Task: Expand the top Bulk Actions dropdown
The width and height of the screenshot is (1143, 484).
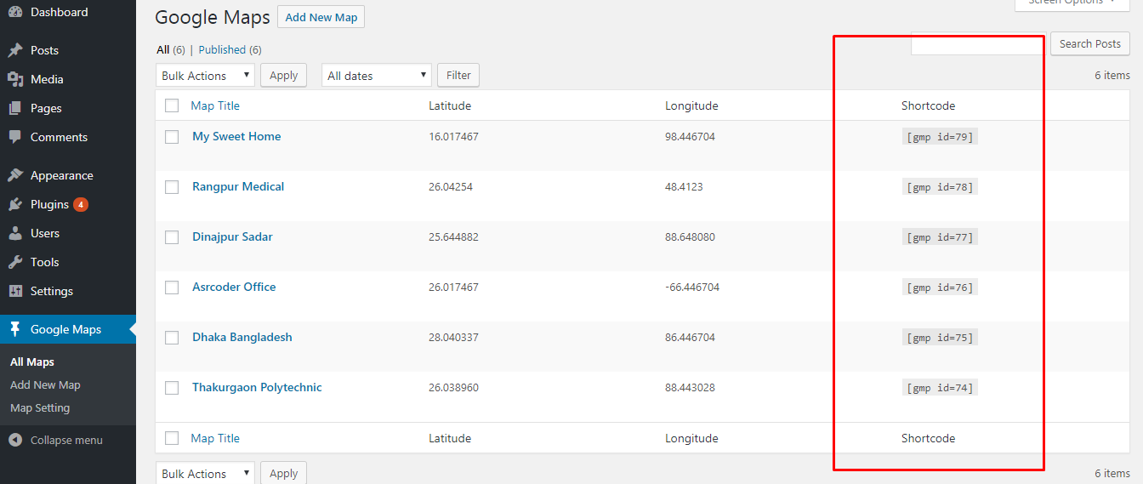Action: coord(205,76)
